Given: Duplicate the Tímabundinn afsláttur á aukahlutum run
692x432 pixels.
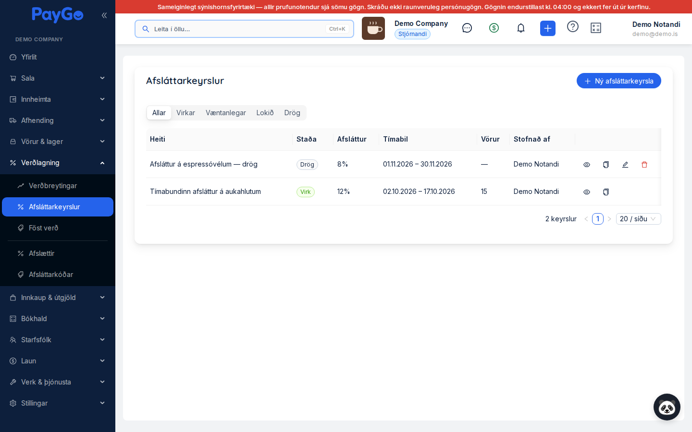Looking at the screenshot, I should 606,192.
